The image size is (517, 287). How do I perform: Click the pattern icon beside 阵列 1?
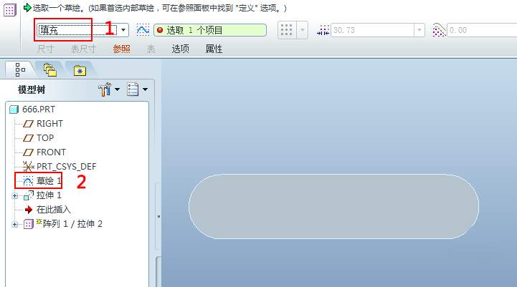pyautogui.click(x=29, y=225)
